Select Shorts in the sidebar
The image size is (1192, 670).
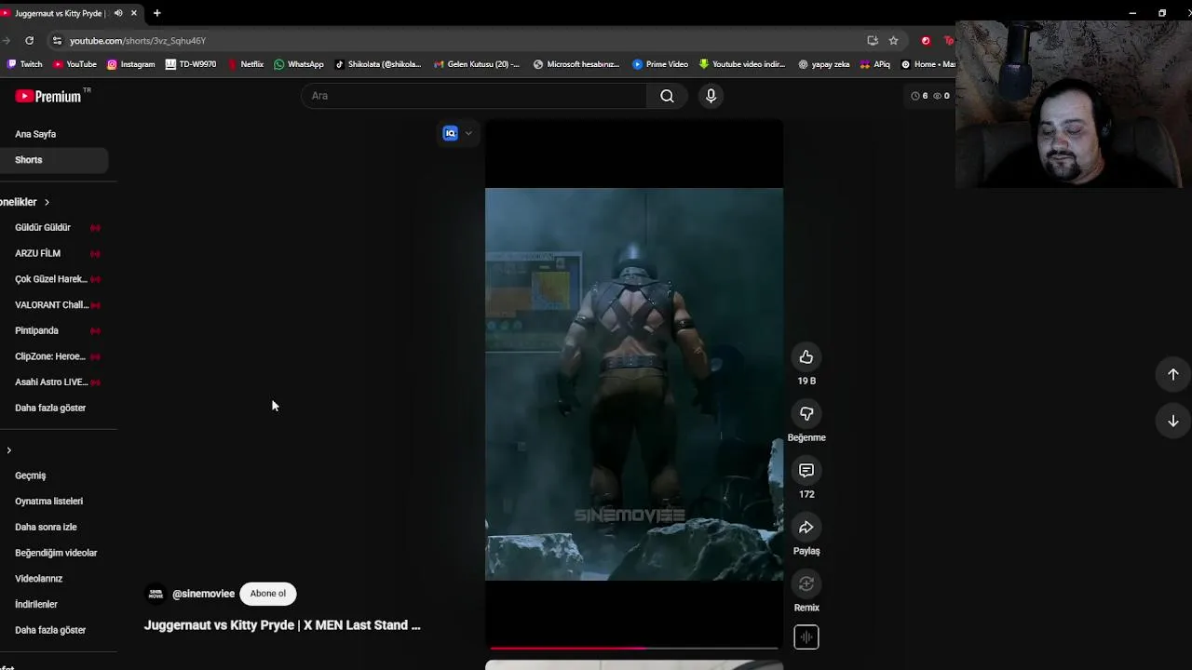(54, 160)
